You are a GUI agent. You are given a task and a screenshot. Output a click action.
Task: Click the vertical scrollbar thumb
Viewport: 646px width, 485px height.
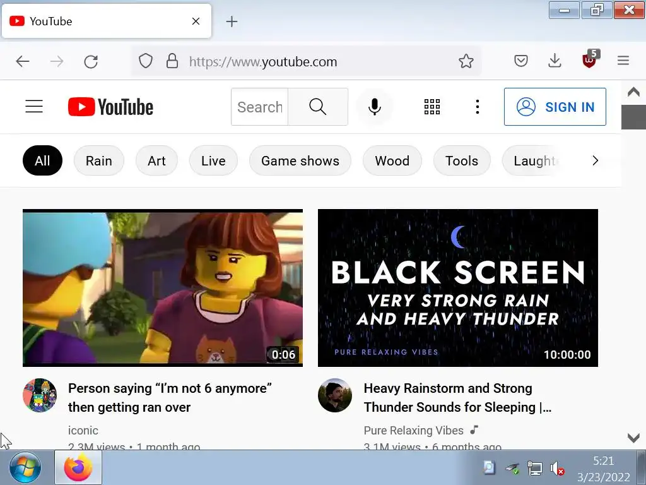coord(633,117)
